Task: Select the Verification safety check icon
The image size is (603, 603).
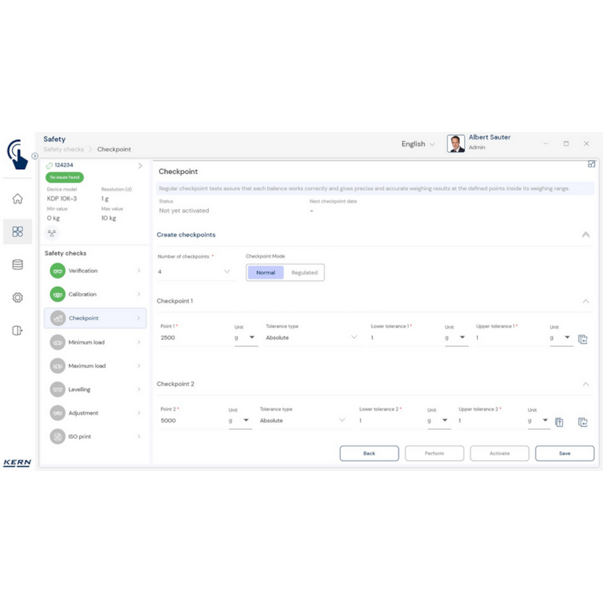Action: click(57, 270)
